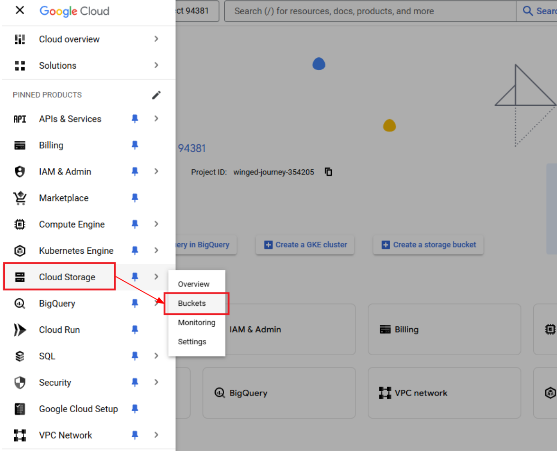Expand the Security submenu arrow

(156, 382)
